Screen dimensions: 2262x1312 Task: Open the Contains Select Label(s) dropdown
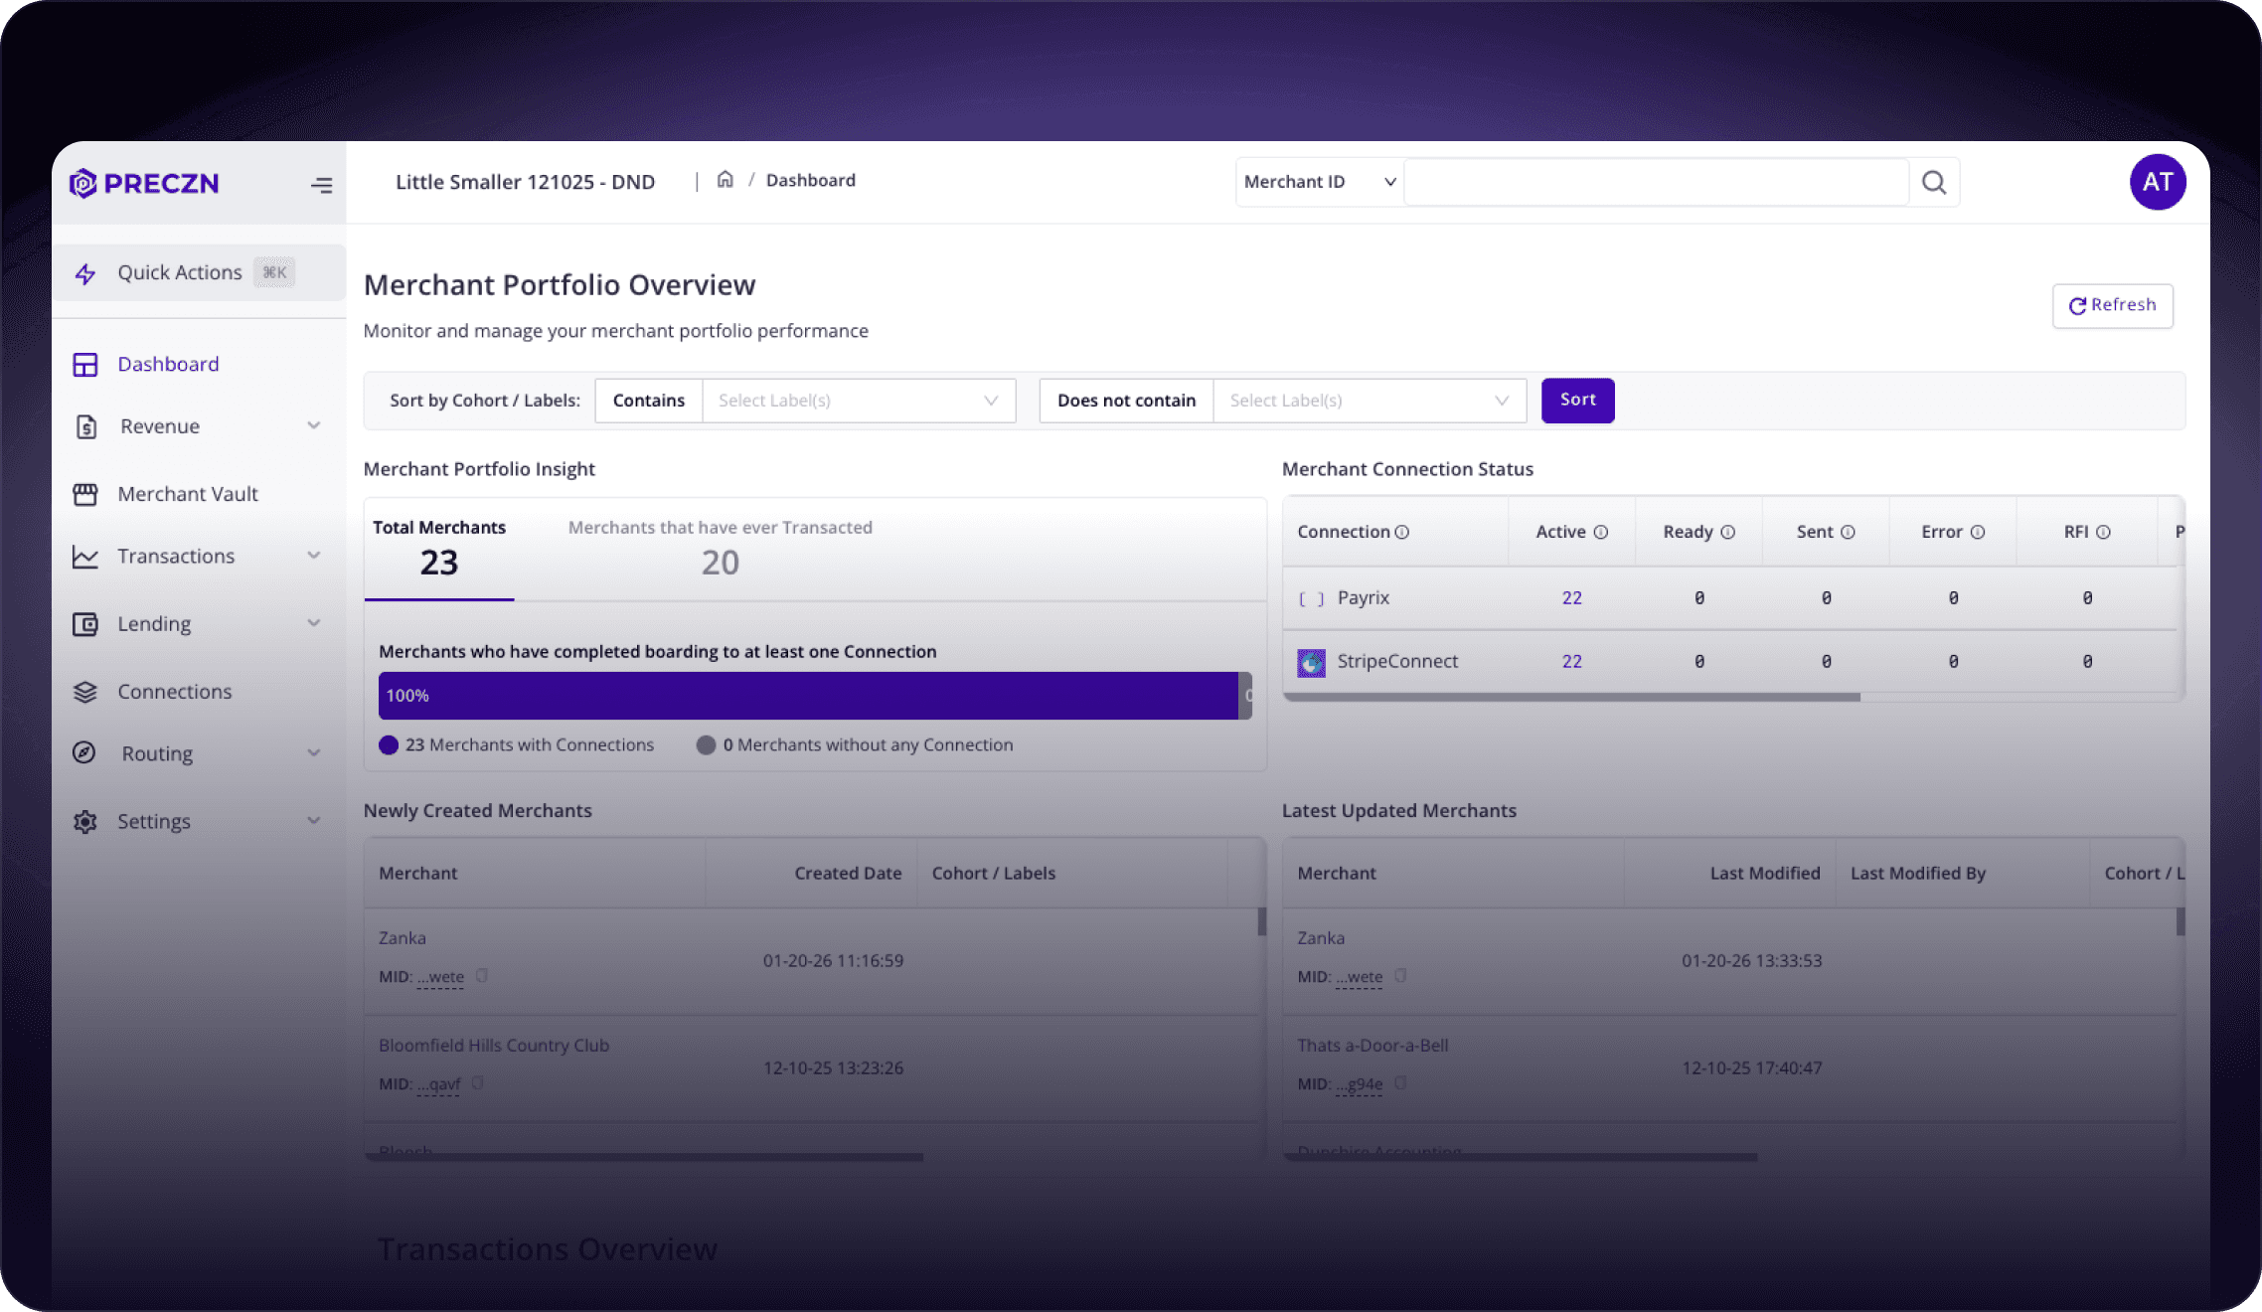(858, 401)
